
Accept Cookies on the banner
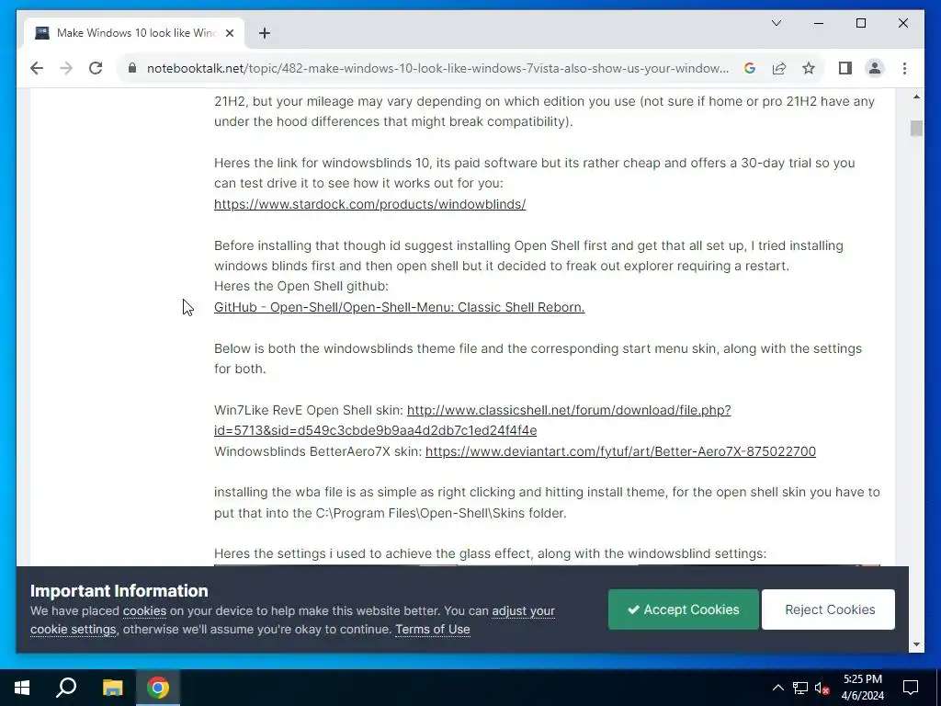pos(684,609)
